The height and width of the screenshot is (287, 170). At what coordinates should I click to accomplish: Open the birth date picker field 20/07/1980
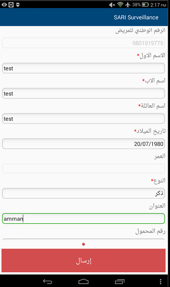pos(84,144)
